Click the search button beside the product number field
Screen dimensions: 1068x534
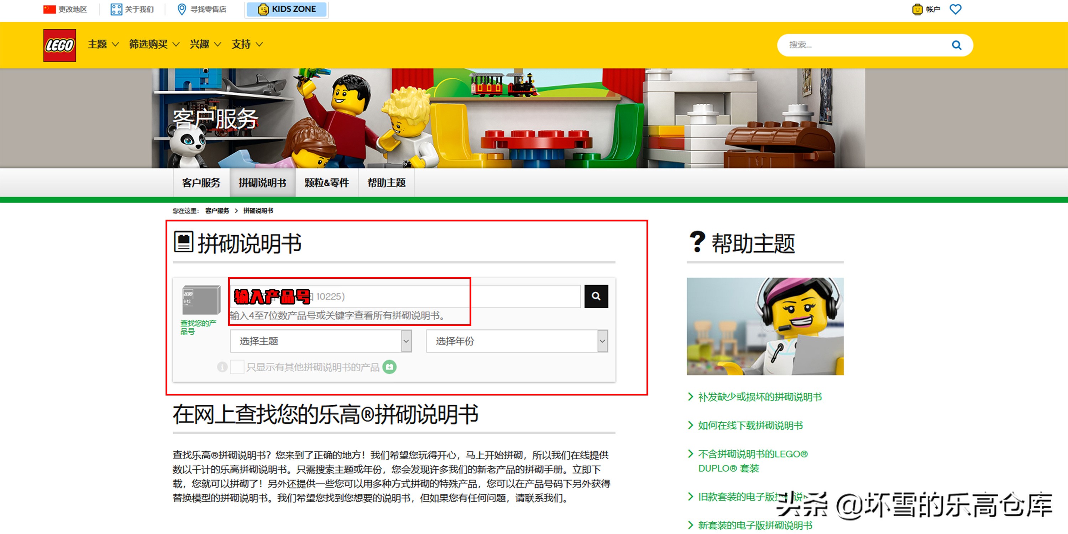[596, 296]
